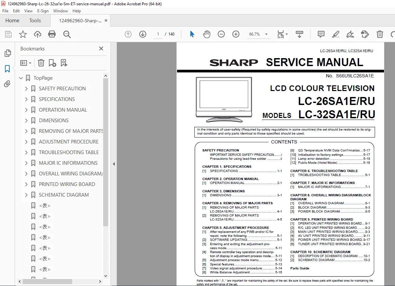The image size is (395, 286).
Task: Click the stamp tool icon
Action: click(x=365, y=34)
